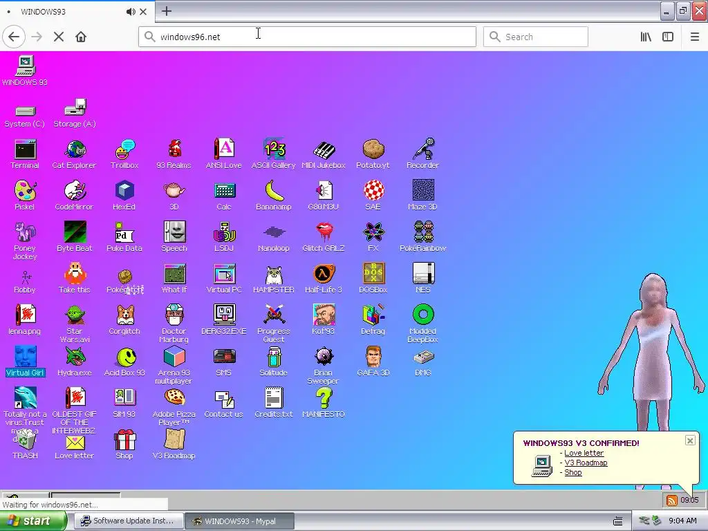Open the lenna.png image icon
708x531 pixels.
click(x=25, y=319)
